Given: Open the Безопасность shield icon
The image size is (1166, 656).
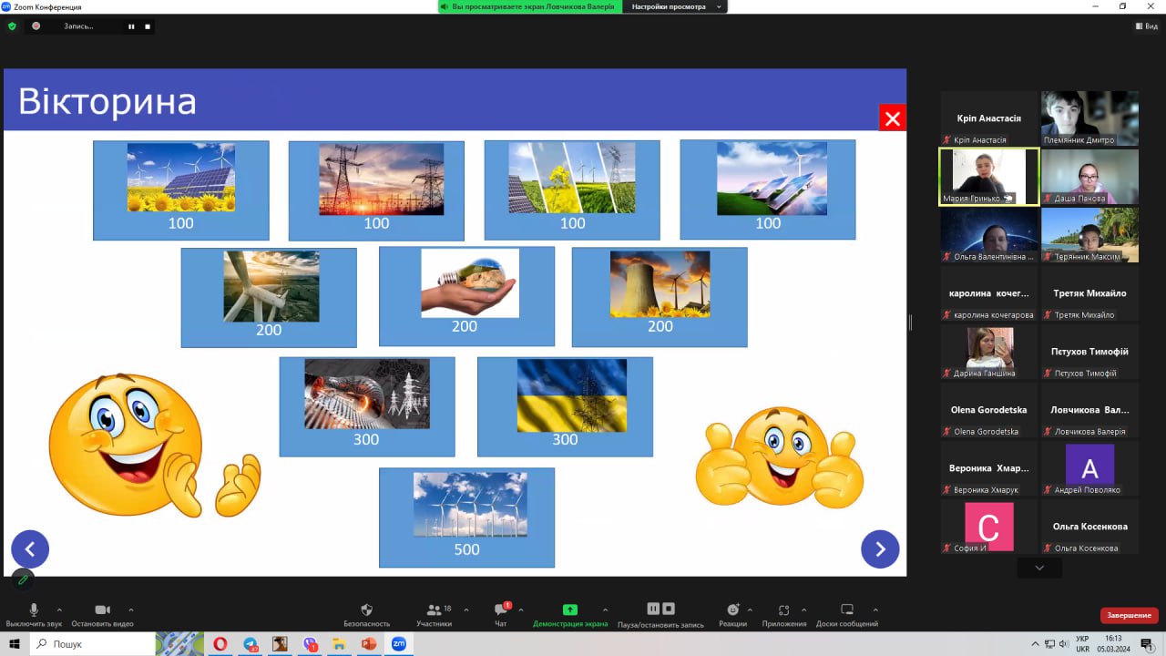Looking at the screenshot, I should coord(366,610).
